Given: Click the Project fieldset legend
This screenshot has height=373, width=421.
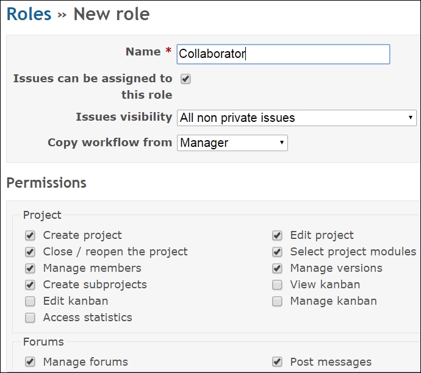Looking at the screenshot, I should point(42,215).
